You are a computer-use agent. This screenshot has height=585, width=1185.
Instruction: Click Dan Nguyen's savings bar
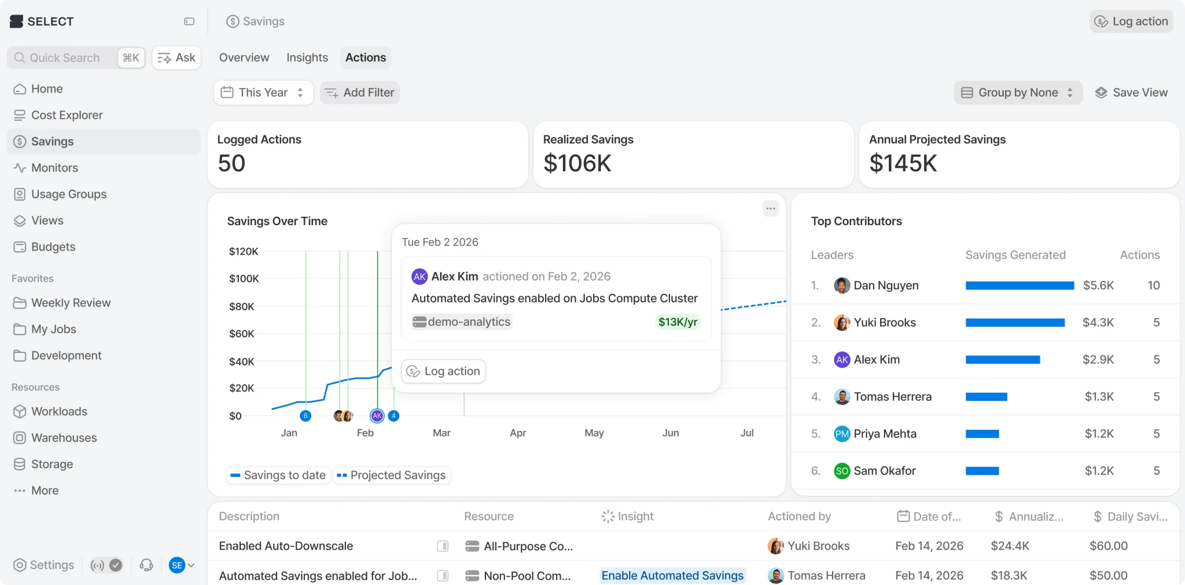1020,285
